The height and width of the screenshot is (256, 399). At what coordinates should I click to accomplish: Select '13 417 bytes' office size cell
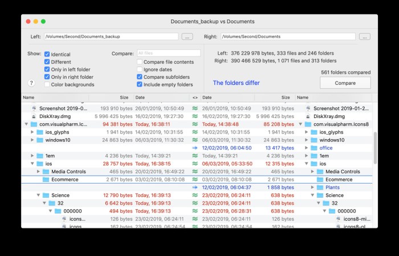(x=280, y=148)
